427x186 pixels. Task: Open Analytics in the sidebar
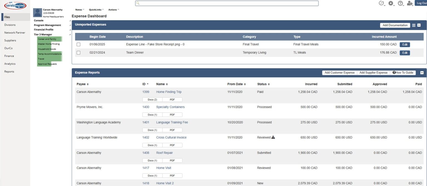pyautogui.click(x=10, y=63)
